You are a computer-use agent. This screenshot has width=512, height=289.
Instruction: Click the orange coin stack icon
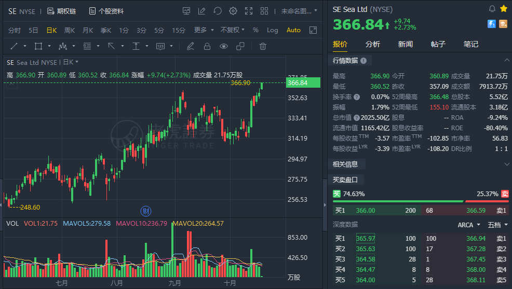coord(503,24)
